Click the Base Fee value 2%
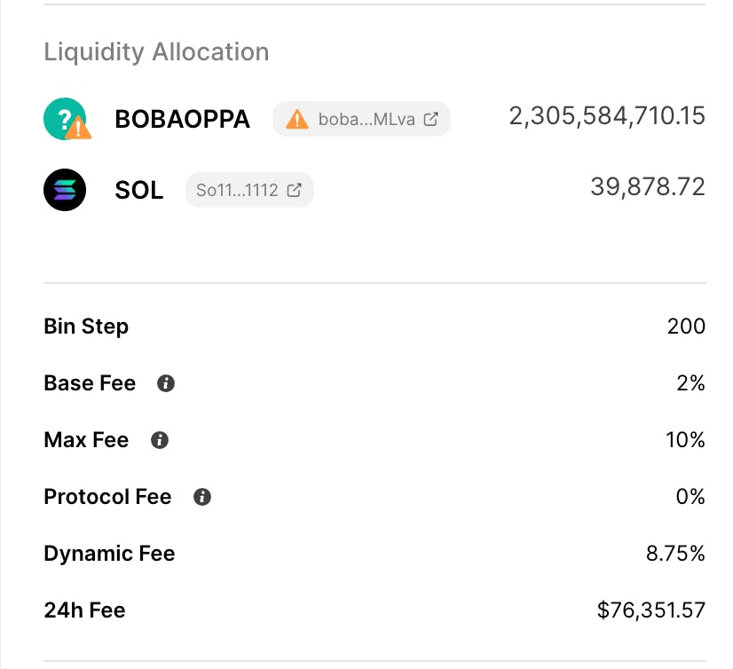The width and height of the screenshot is (733, 669). [x=690, y=383]
